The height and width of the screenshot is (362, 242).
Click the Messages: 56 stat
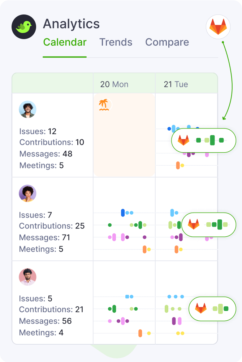point(45,321)
